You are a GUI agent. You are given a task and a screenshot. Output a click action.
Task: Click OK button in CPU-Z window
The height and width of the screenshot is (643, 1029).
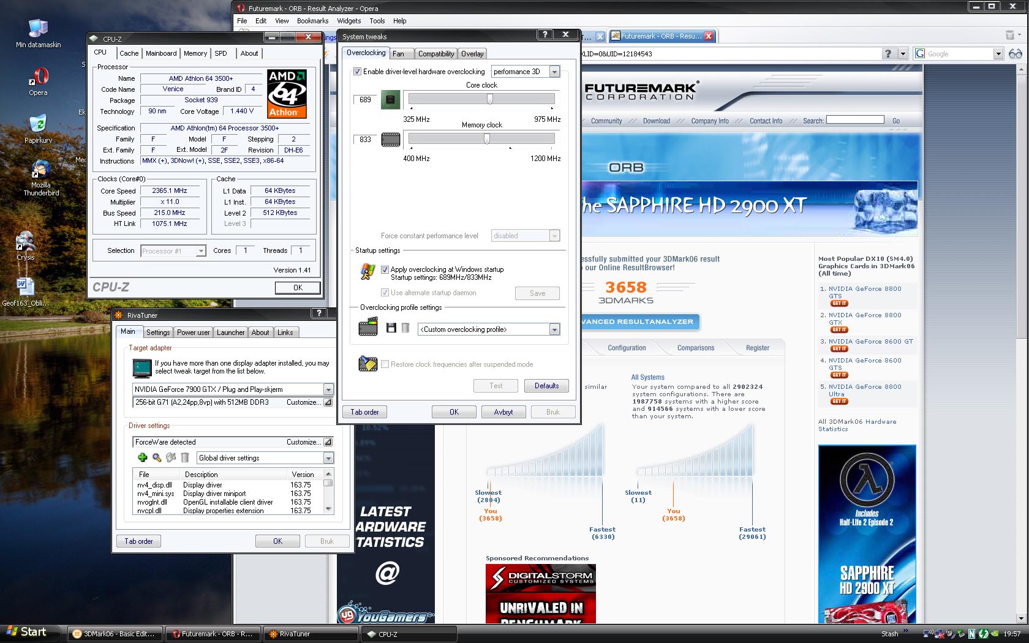298,288
